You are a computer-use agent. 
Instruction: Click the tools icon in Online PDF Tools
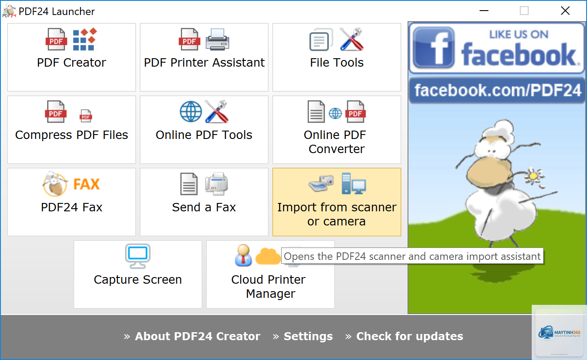coord(217,112)
